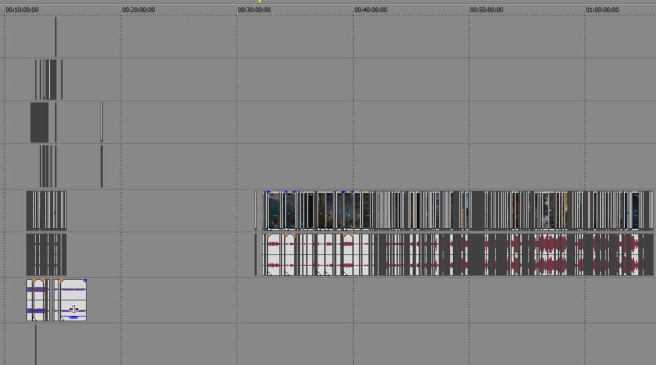Click the 01:00:00:00 ruler timecode

pos(602,10)
